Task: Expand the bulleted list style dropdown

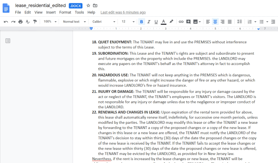Action: point(267,22)
